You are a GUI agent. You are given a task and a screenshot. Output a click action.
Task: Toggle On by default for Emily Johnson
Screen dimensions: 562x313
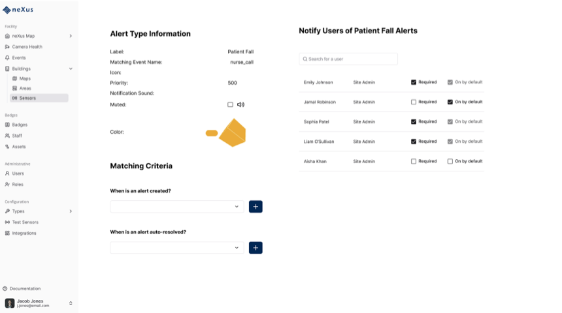pyautogui.click(x=450, y=82)
